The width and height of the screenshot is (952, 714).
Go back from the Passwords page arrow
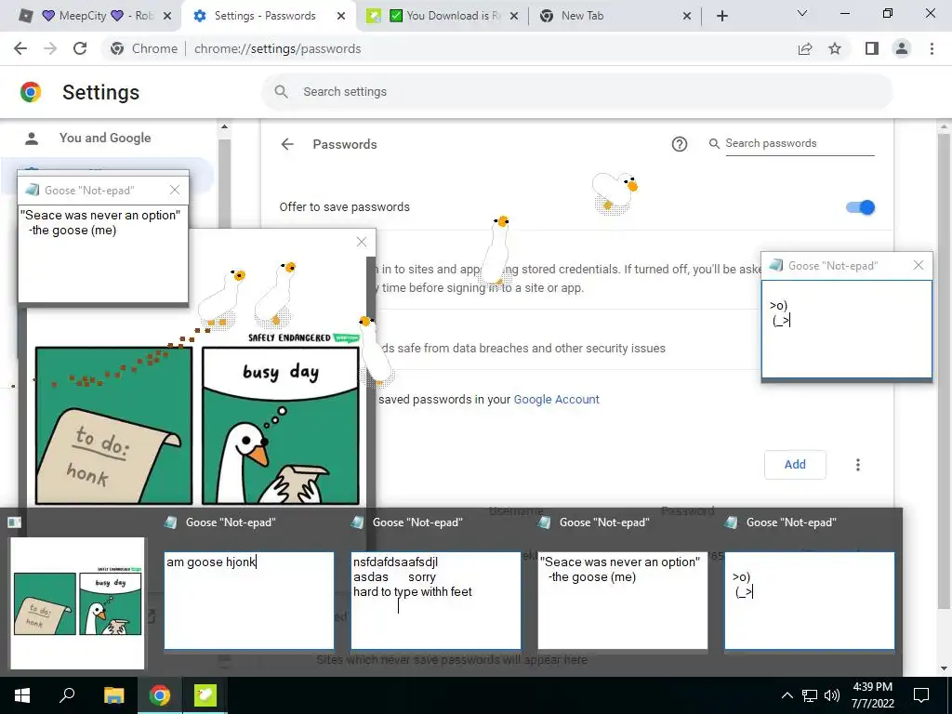coord(287,144)
